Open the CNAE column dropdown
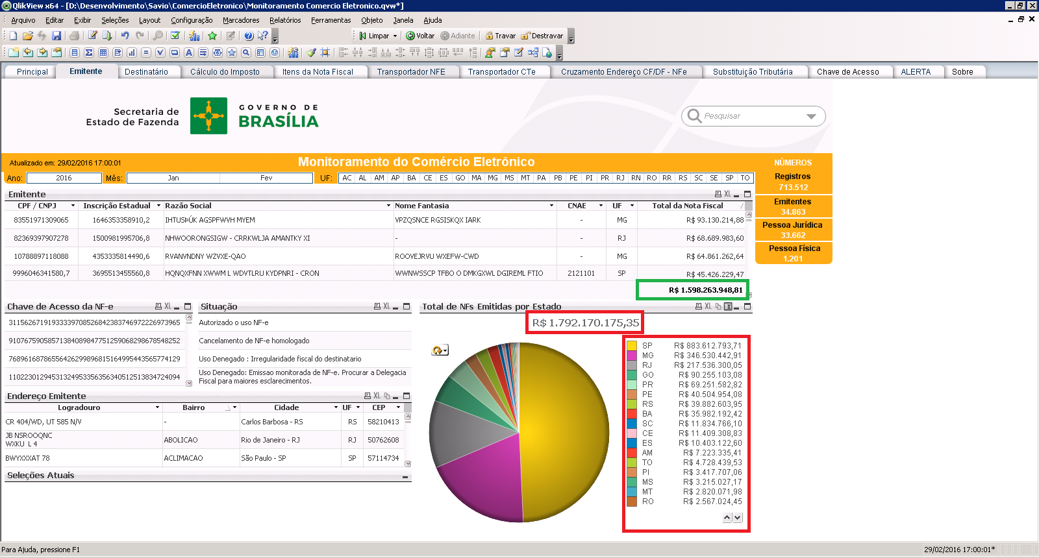 (x=601, y=206)
